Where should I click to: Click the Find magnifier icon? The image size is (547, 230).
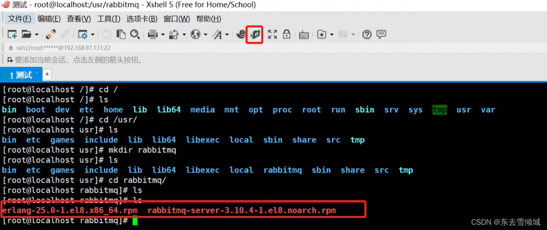pos(135,35)
